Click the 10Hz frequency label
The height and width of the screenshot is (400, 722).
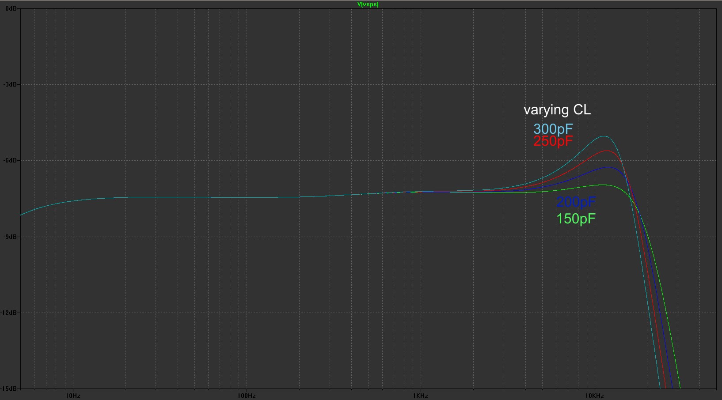pos(72,396)
